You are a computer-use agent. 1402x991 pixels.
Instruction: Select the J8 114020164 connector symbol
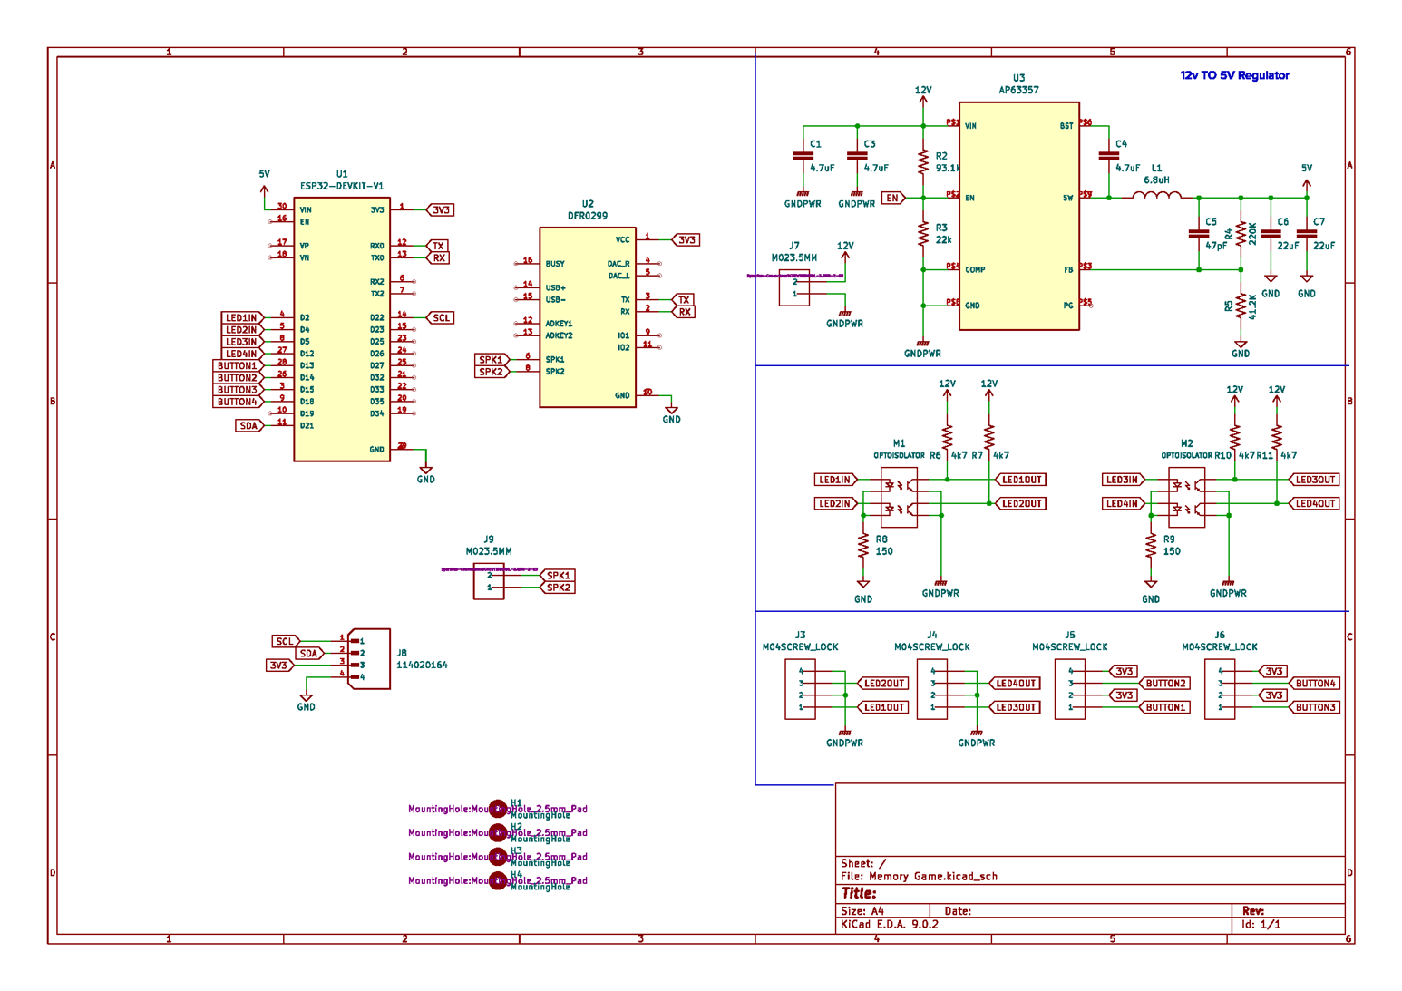369,659
